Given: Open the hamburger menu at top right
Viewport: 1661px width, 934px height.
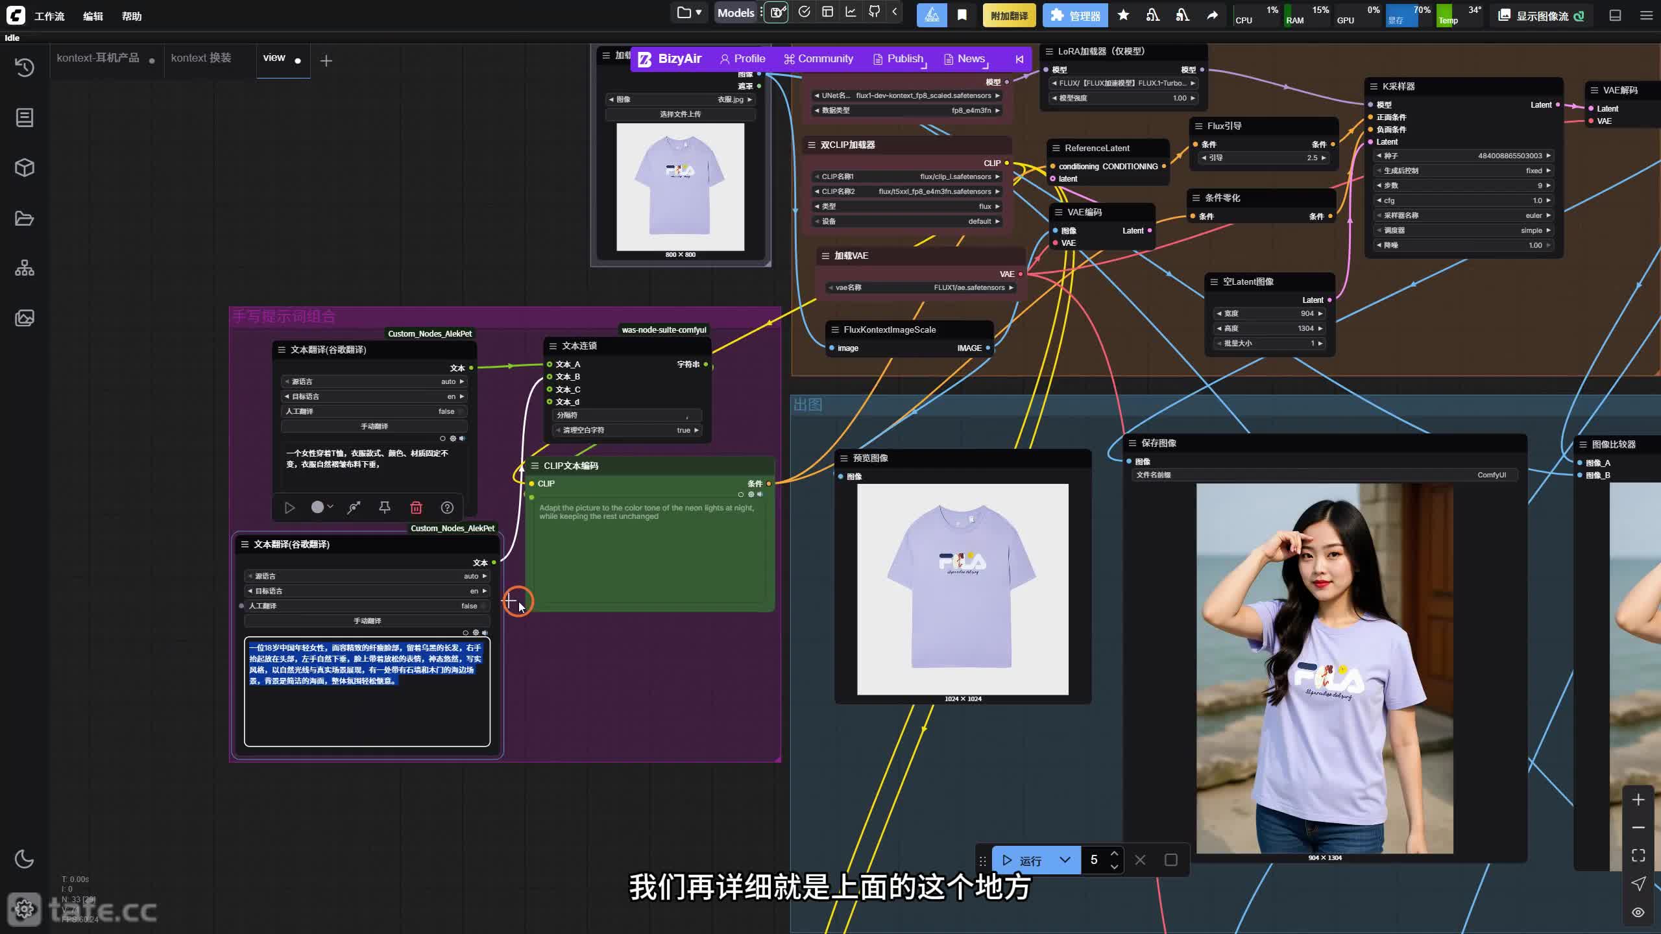Looking at the screenshot, I should pyautogui.click(x=1646, y=15).
